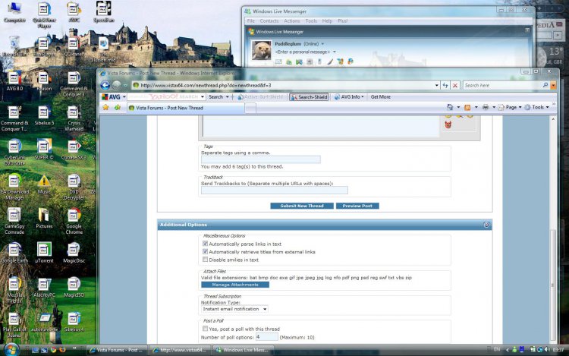Click the search magnifier in IE search box
Screen dimensions: 569x356
pyautogui.click(x=545, y=85)
